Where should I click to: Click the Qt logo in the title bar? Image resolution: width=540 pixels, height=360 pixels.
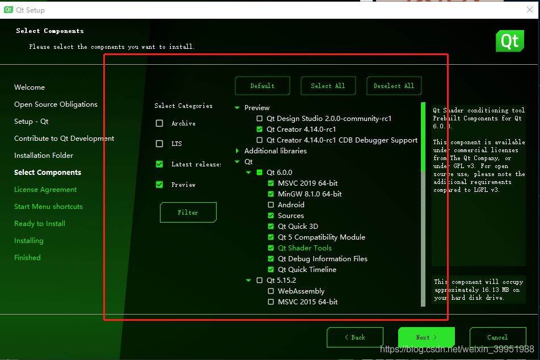tap(9, 10)
